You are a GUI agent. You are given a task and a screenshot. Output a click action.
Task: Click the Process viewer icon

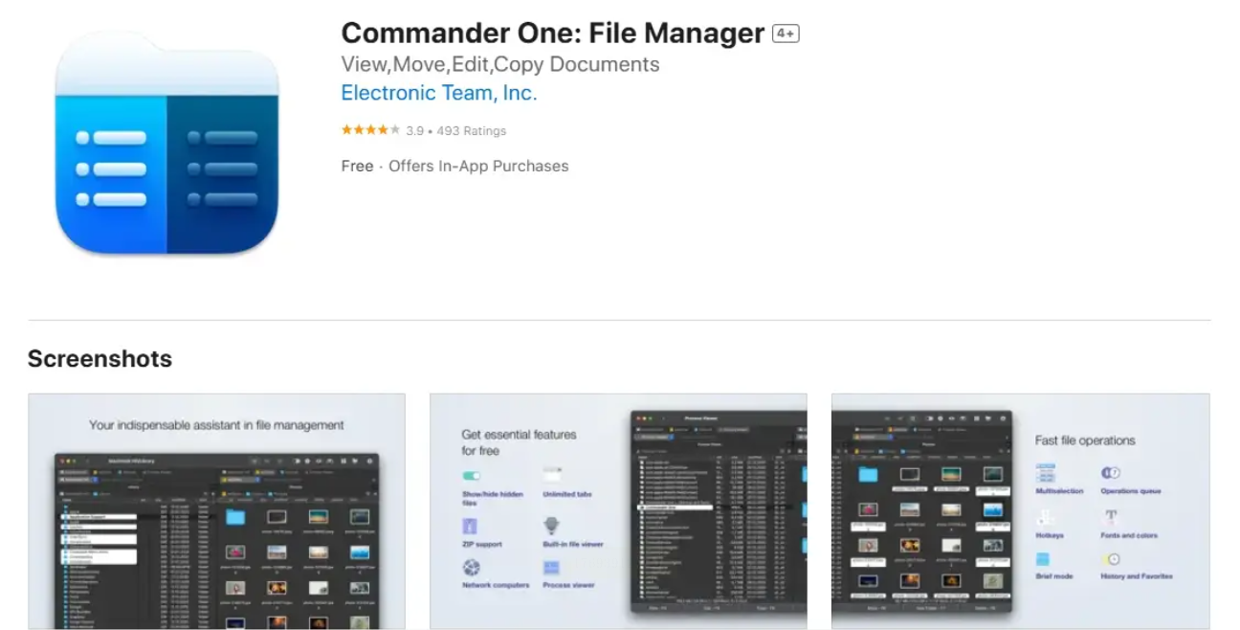pos(552,568)
